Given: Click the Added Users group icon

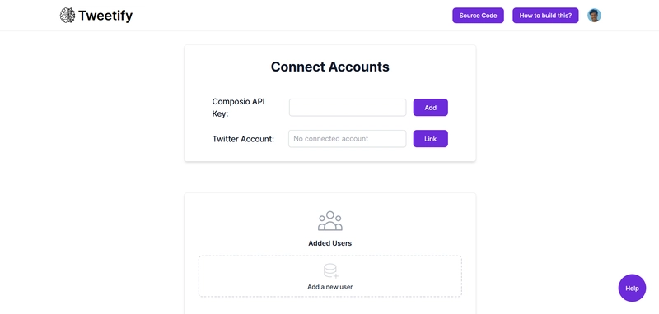Looking at the screenshot, I should click(x=330, y=221).
